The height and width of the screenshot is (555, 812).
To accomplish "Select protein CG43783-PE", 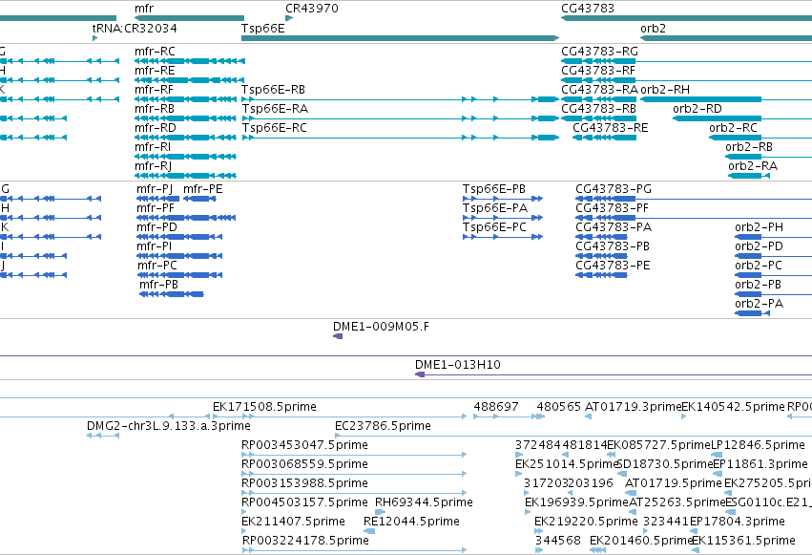I will point(601,275).
